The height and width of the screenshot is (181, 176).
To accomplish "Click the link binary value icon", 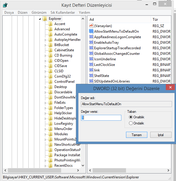I will 91,70.
